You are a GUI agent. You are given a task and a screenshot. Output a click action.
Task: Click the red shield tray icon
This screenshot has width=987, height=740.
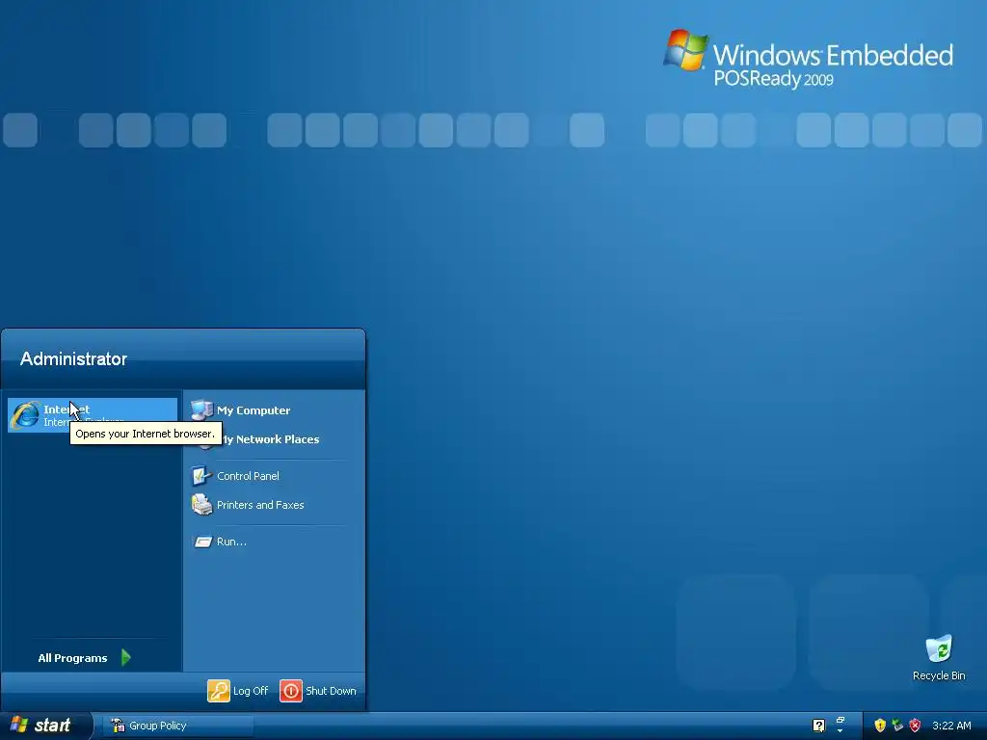(916, 726)
